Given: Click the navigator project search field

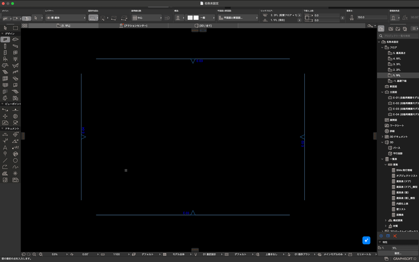Looking at the screenshot, I should click(398, 36).
